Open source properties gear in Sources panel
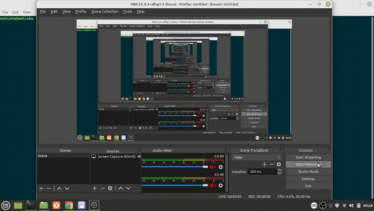The image size is (374, 211). point(110,188)
